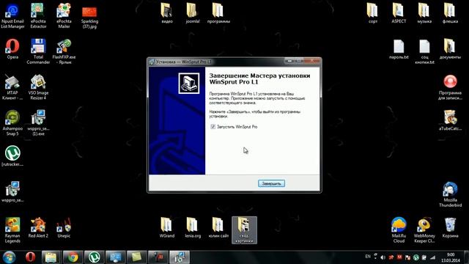Open the юлин сайт folder

tap(218, 228)
